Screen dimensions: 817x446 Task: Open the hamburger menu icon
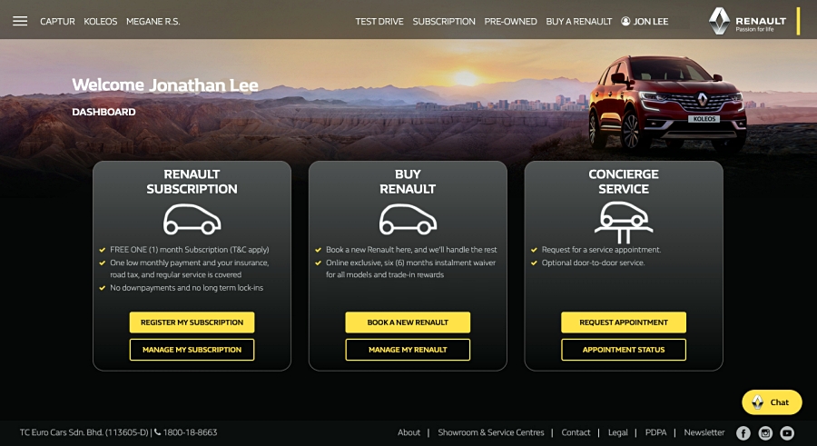(x=20, y=22)
